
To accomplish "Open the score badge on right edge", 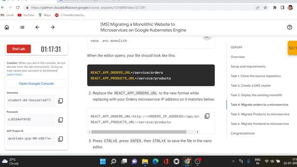I will pyautogui.click(x=292, y=48).
